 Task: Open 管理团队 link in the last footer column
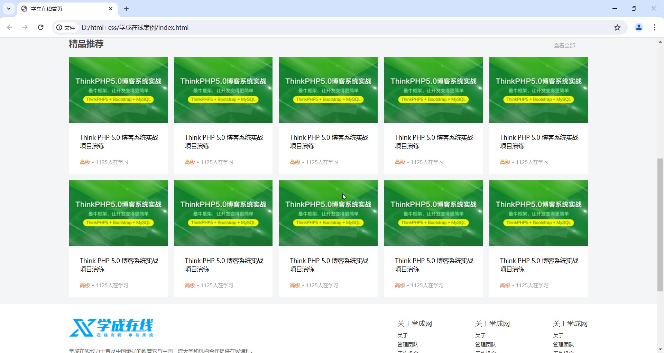pyautogui.click(x=563, y=344)
